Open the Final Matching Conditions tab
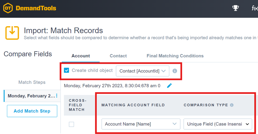Screen dimensions: 258x134 pyautogui.click(x=175, y=56)
